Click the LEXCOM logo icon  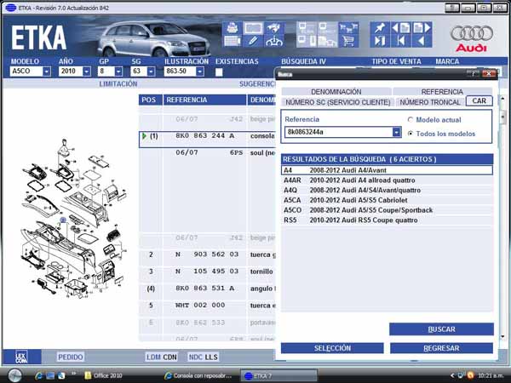pyautogui.click(x=21, y=357)
